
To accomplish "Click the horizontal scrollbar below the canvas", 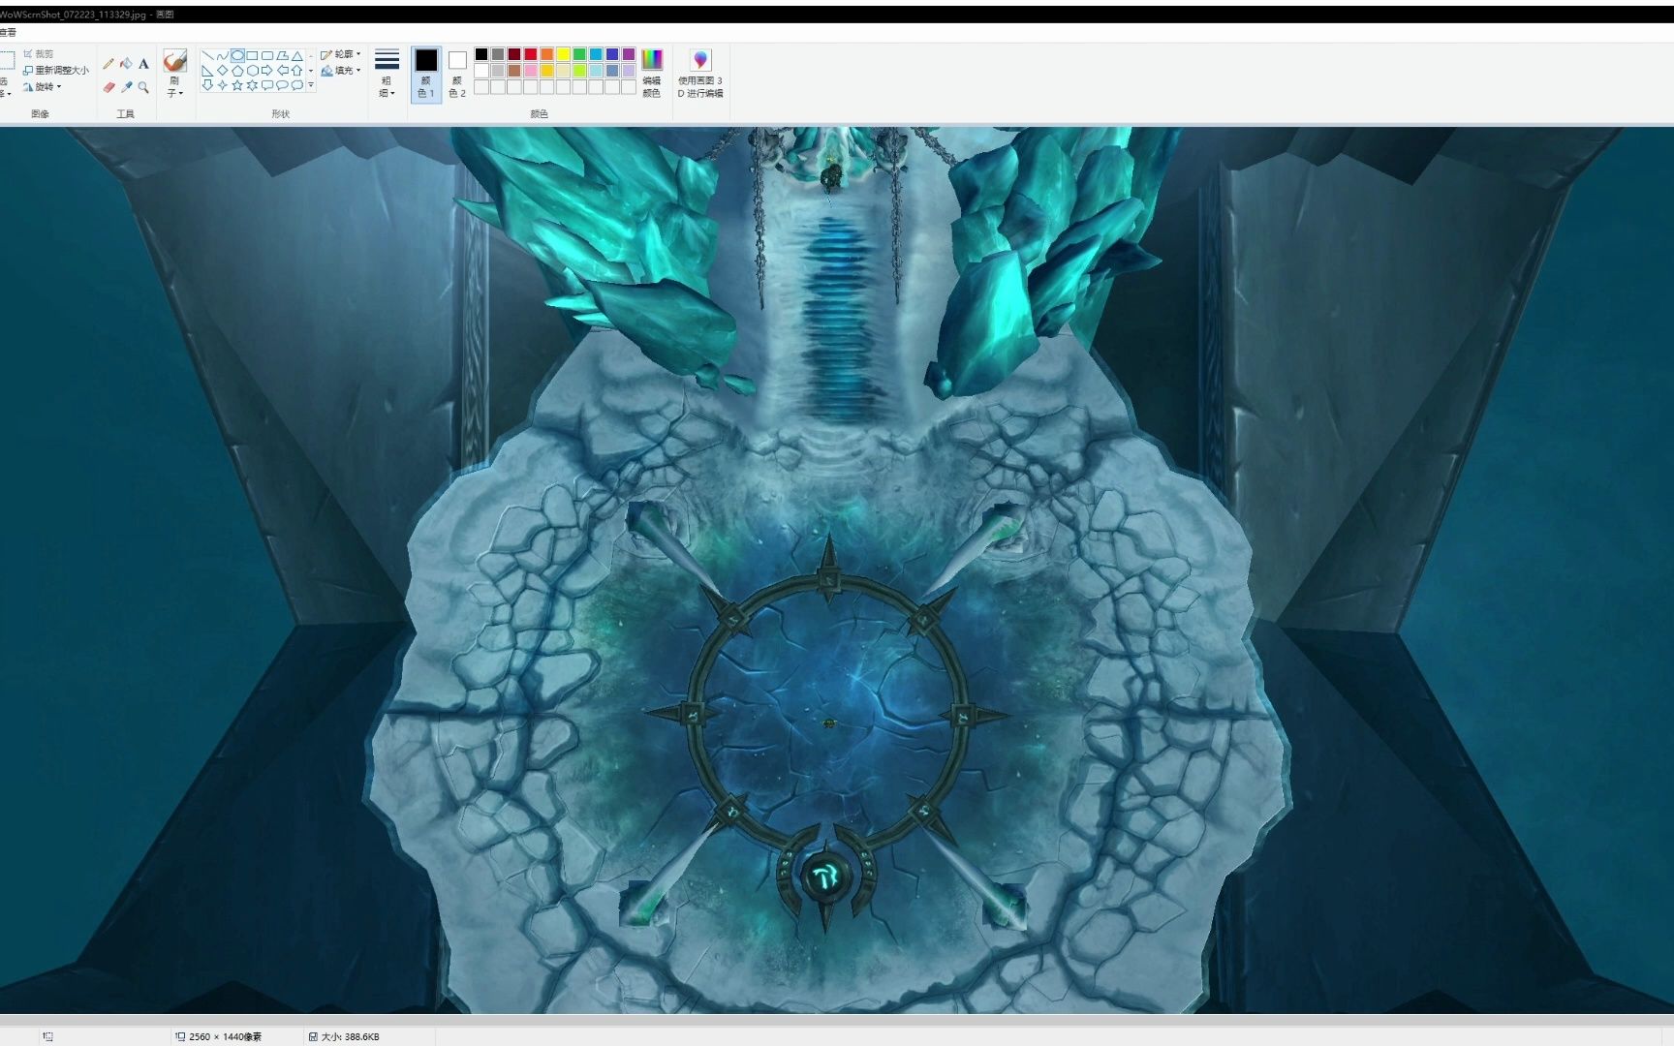I will pos(837,1019).
